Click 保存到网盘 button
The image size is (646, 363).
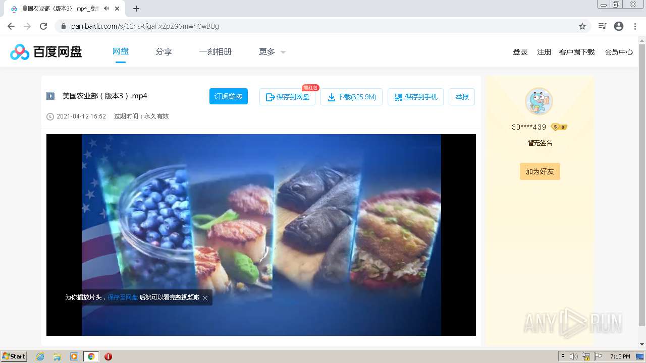pyautogui.click(x=287, y=97)
